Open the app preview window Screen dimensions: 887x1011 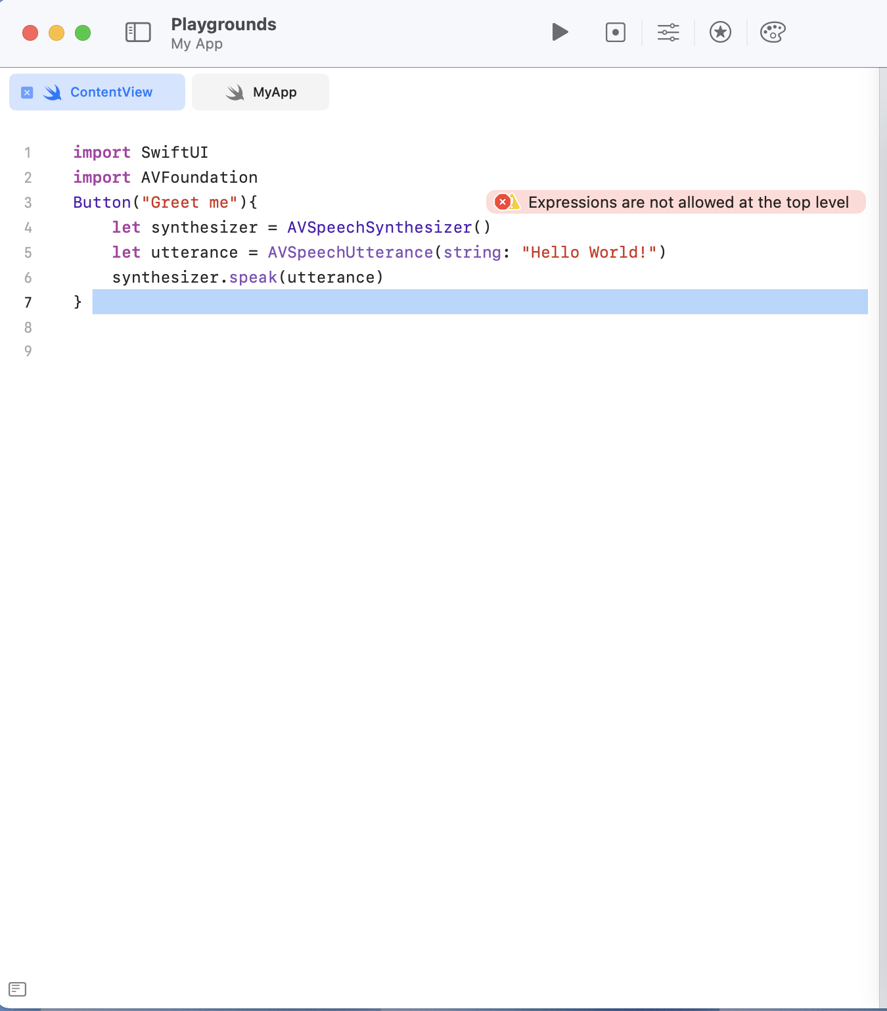pos(616,32)
